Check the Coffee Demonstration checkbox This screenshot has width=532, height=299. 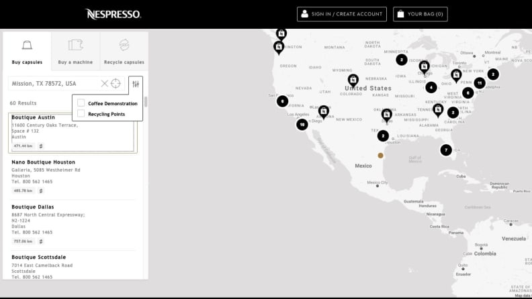[81, 103]
